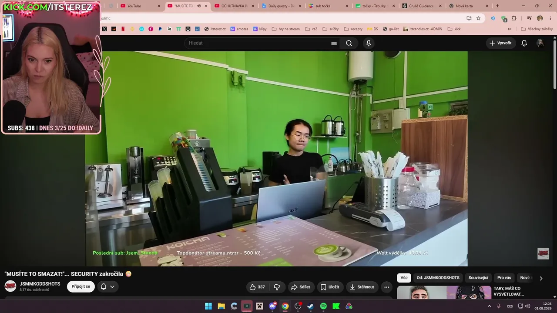Open the X (Twitter) bookmark icon

(104, 29)
